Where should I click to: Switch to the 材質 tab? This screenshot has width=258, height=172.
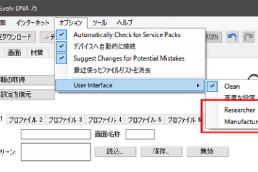coord(37,53)
